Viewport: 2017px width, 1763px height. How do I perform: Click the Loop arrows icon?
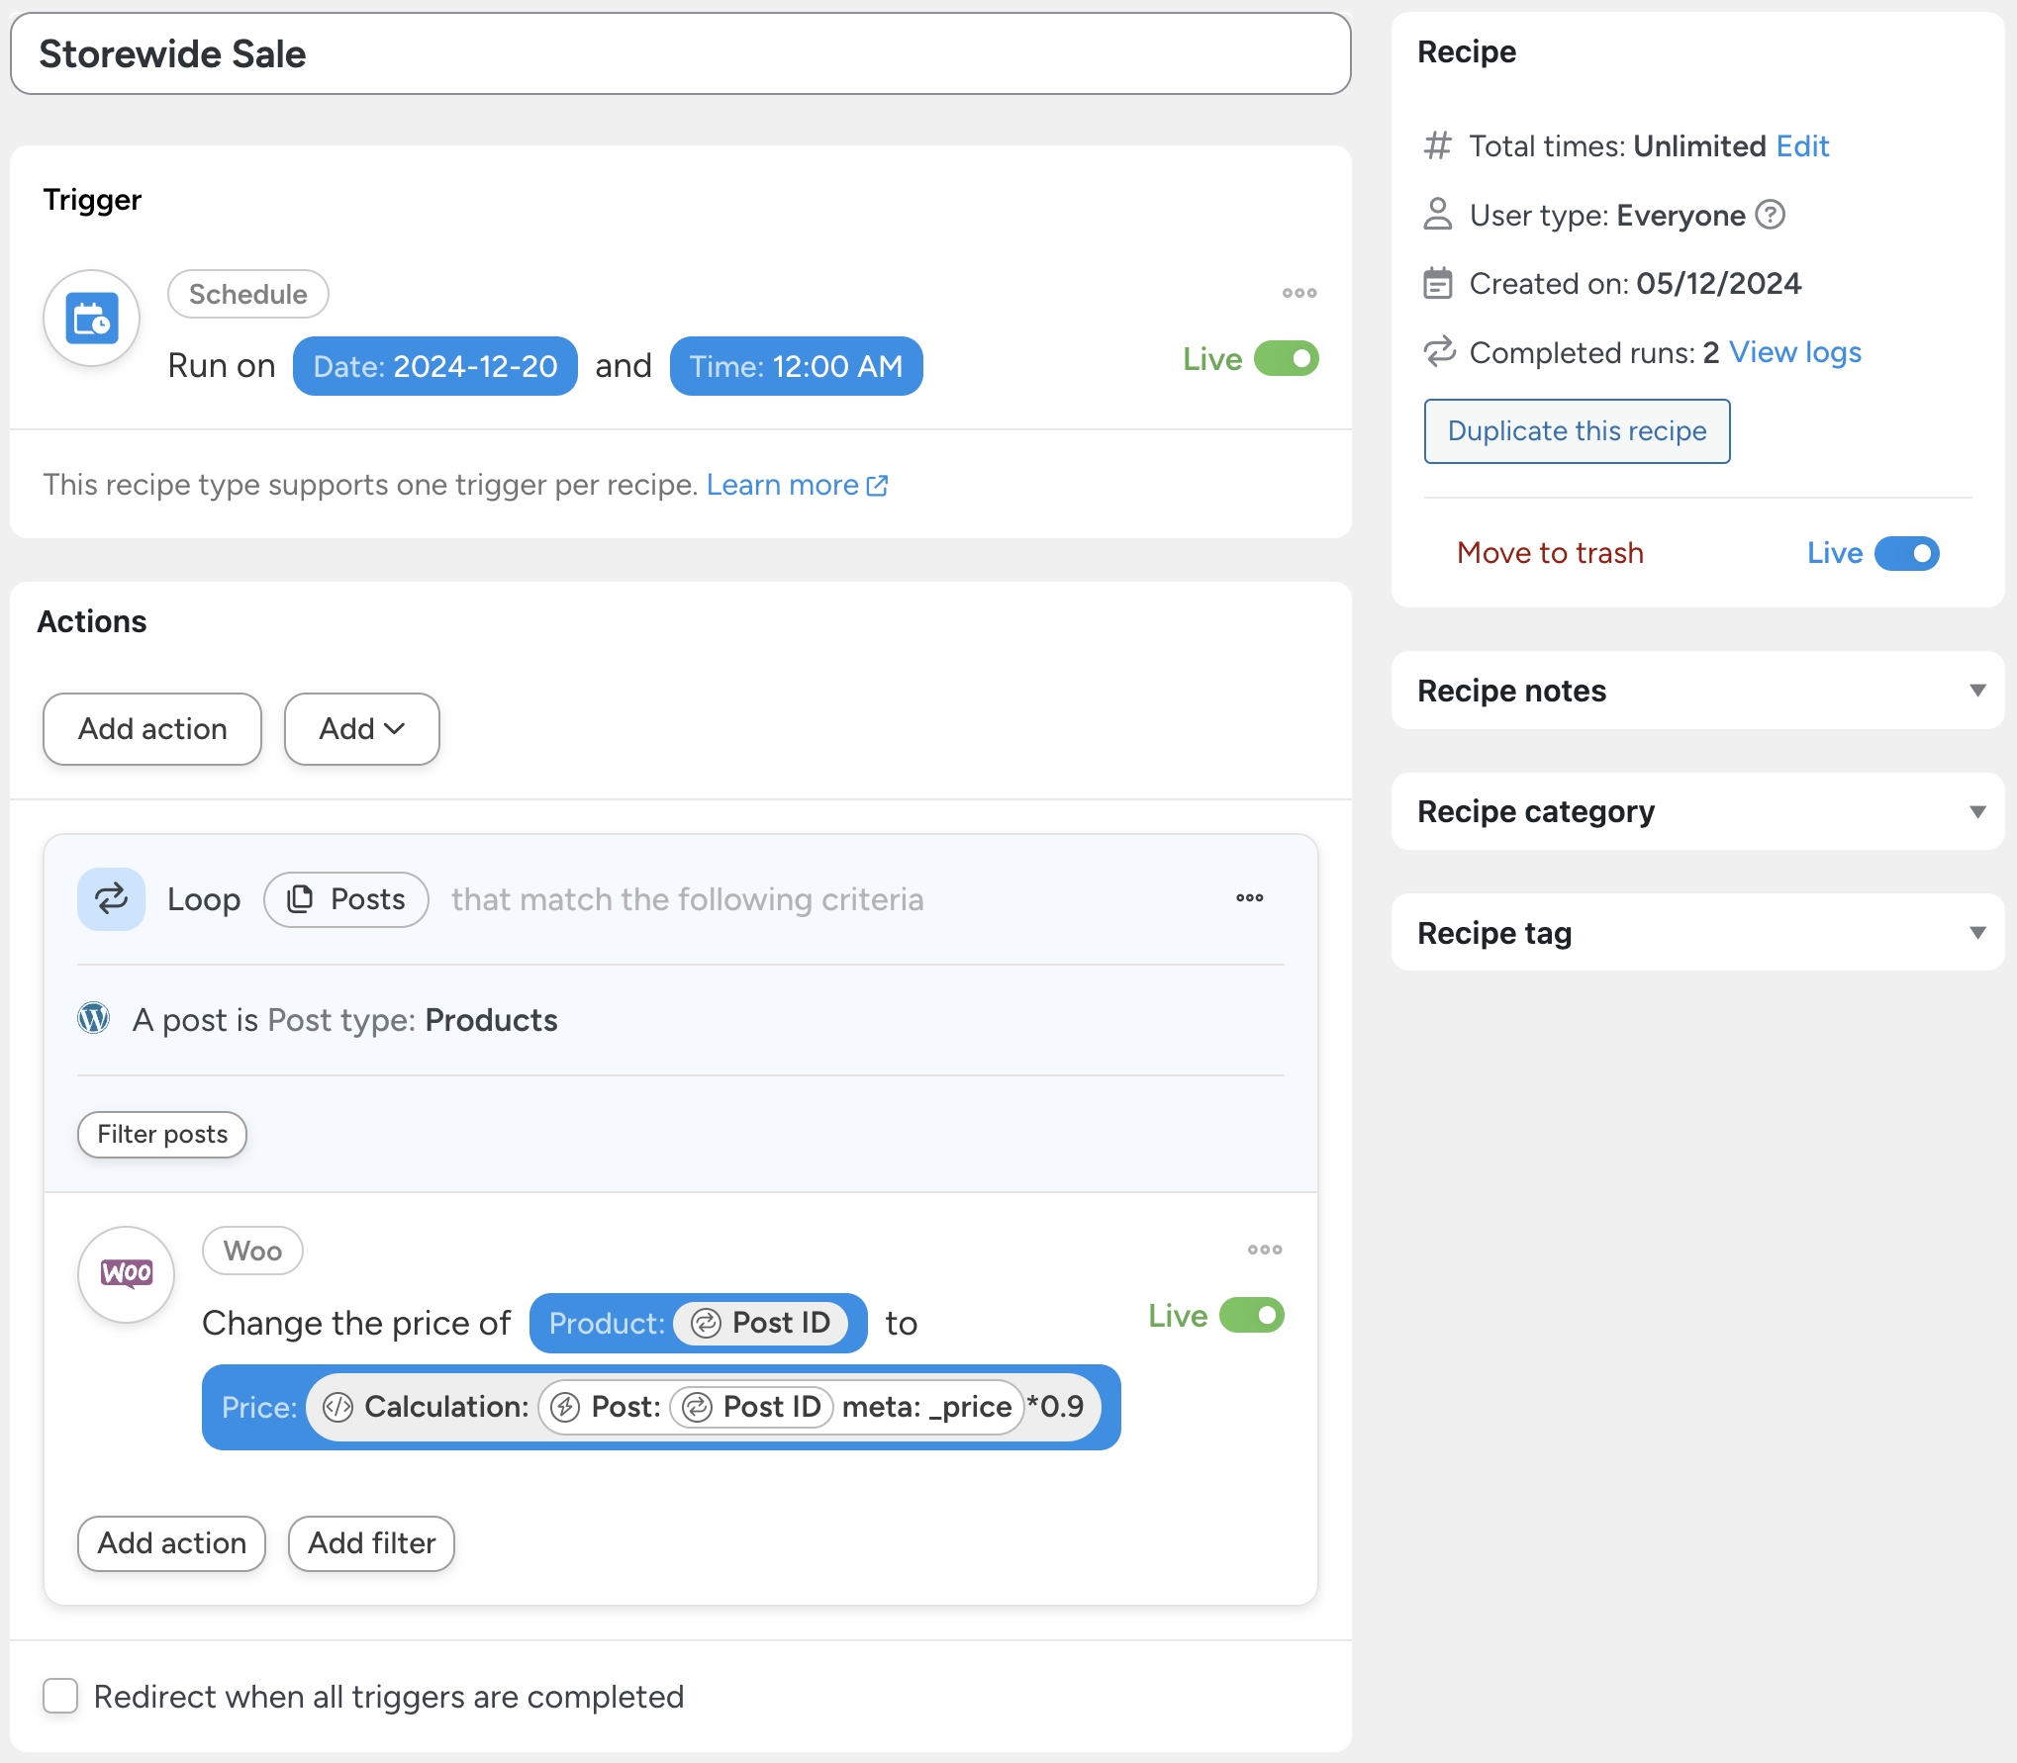click(111, 898)
